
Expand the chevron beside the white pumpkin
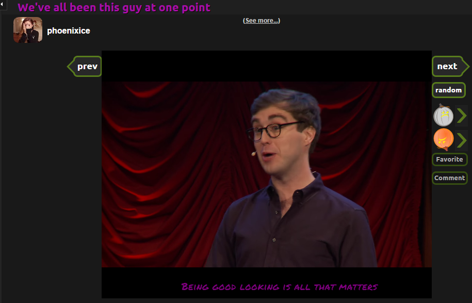click(462, 115)
